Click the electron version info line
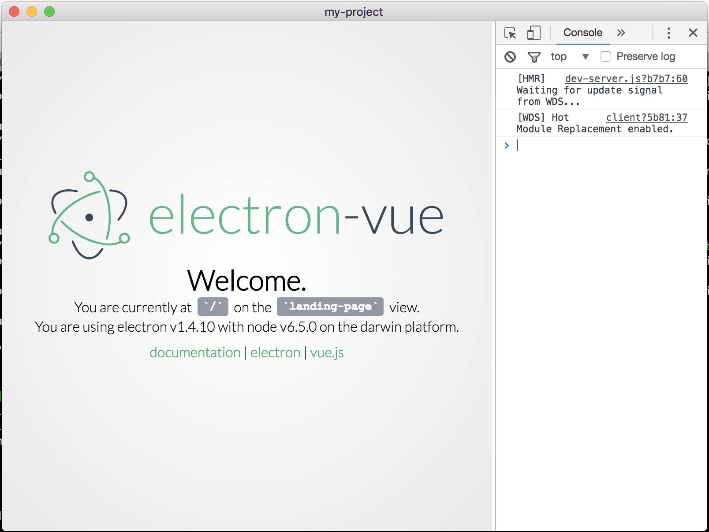This screenshot has width=709, height=532. click(x=247, y=327)
